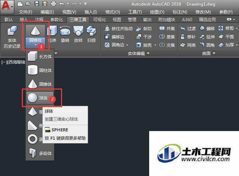This screenshot has width=239, height=176.
Task: Switch to the 可视化 ribbon tab
Action: pos(100,20)
